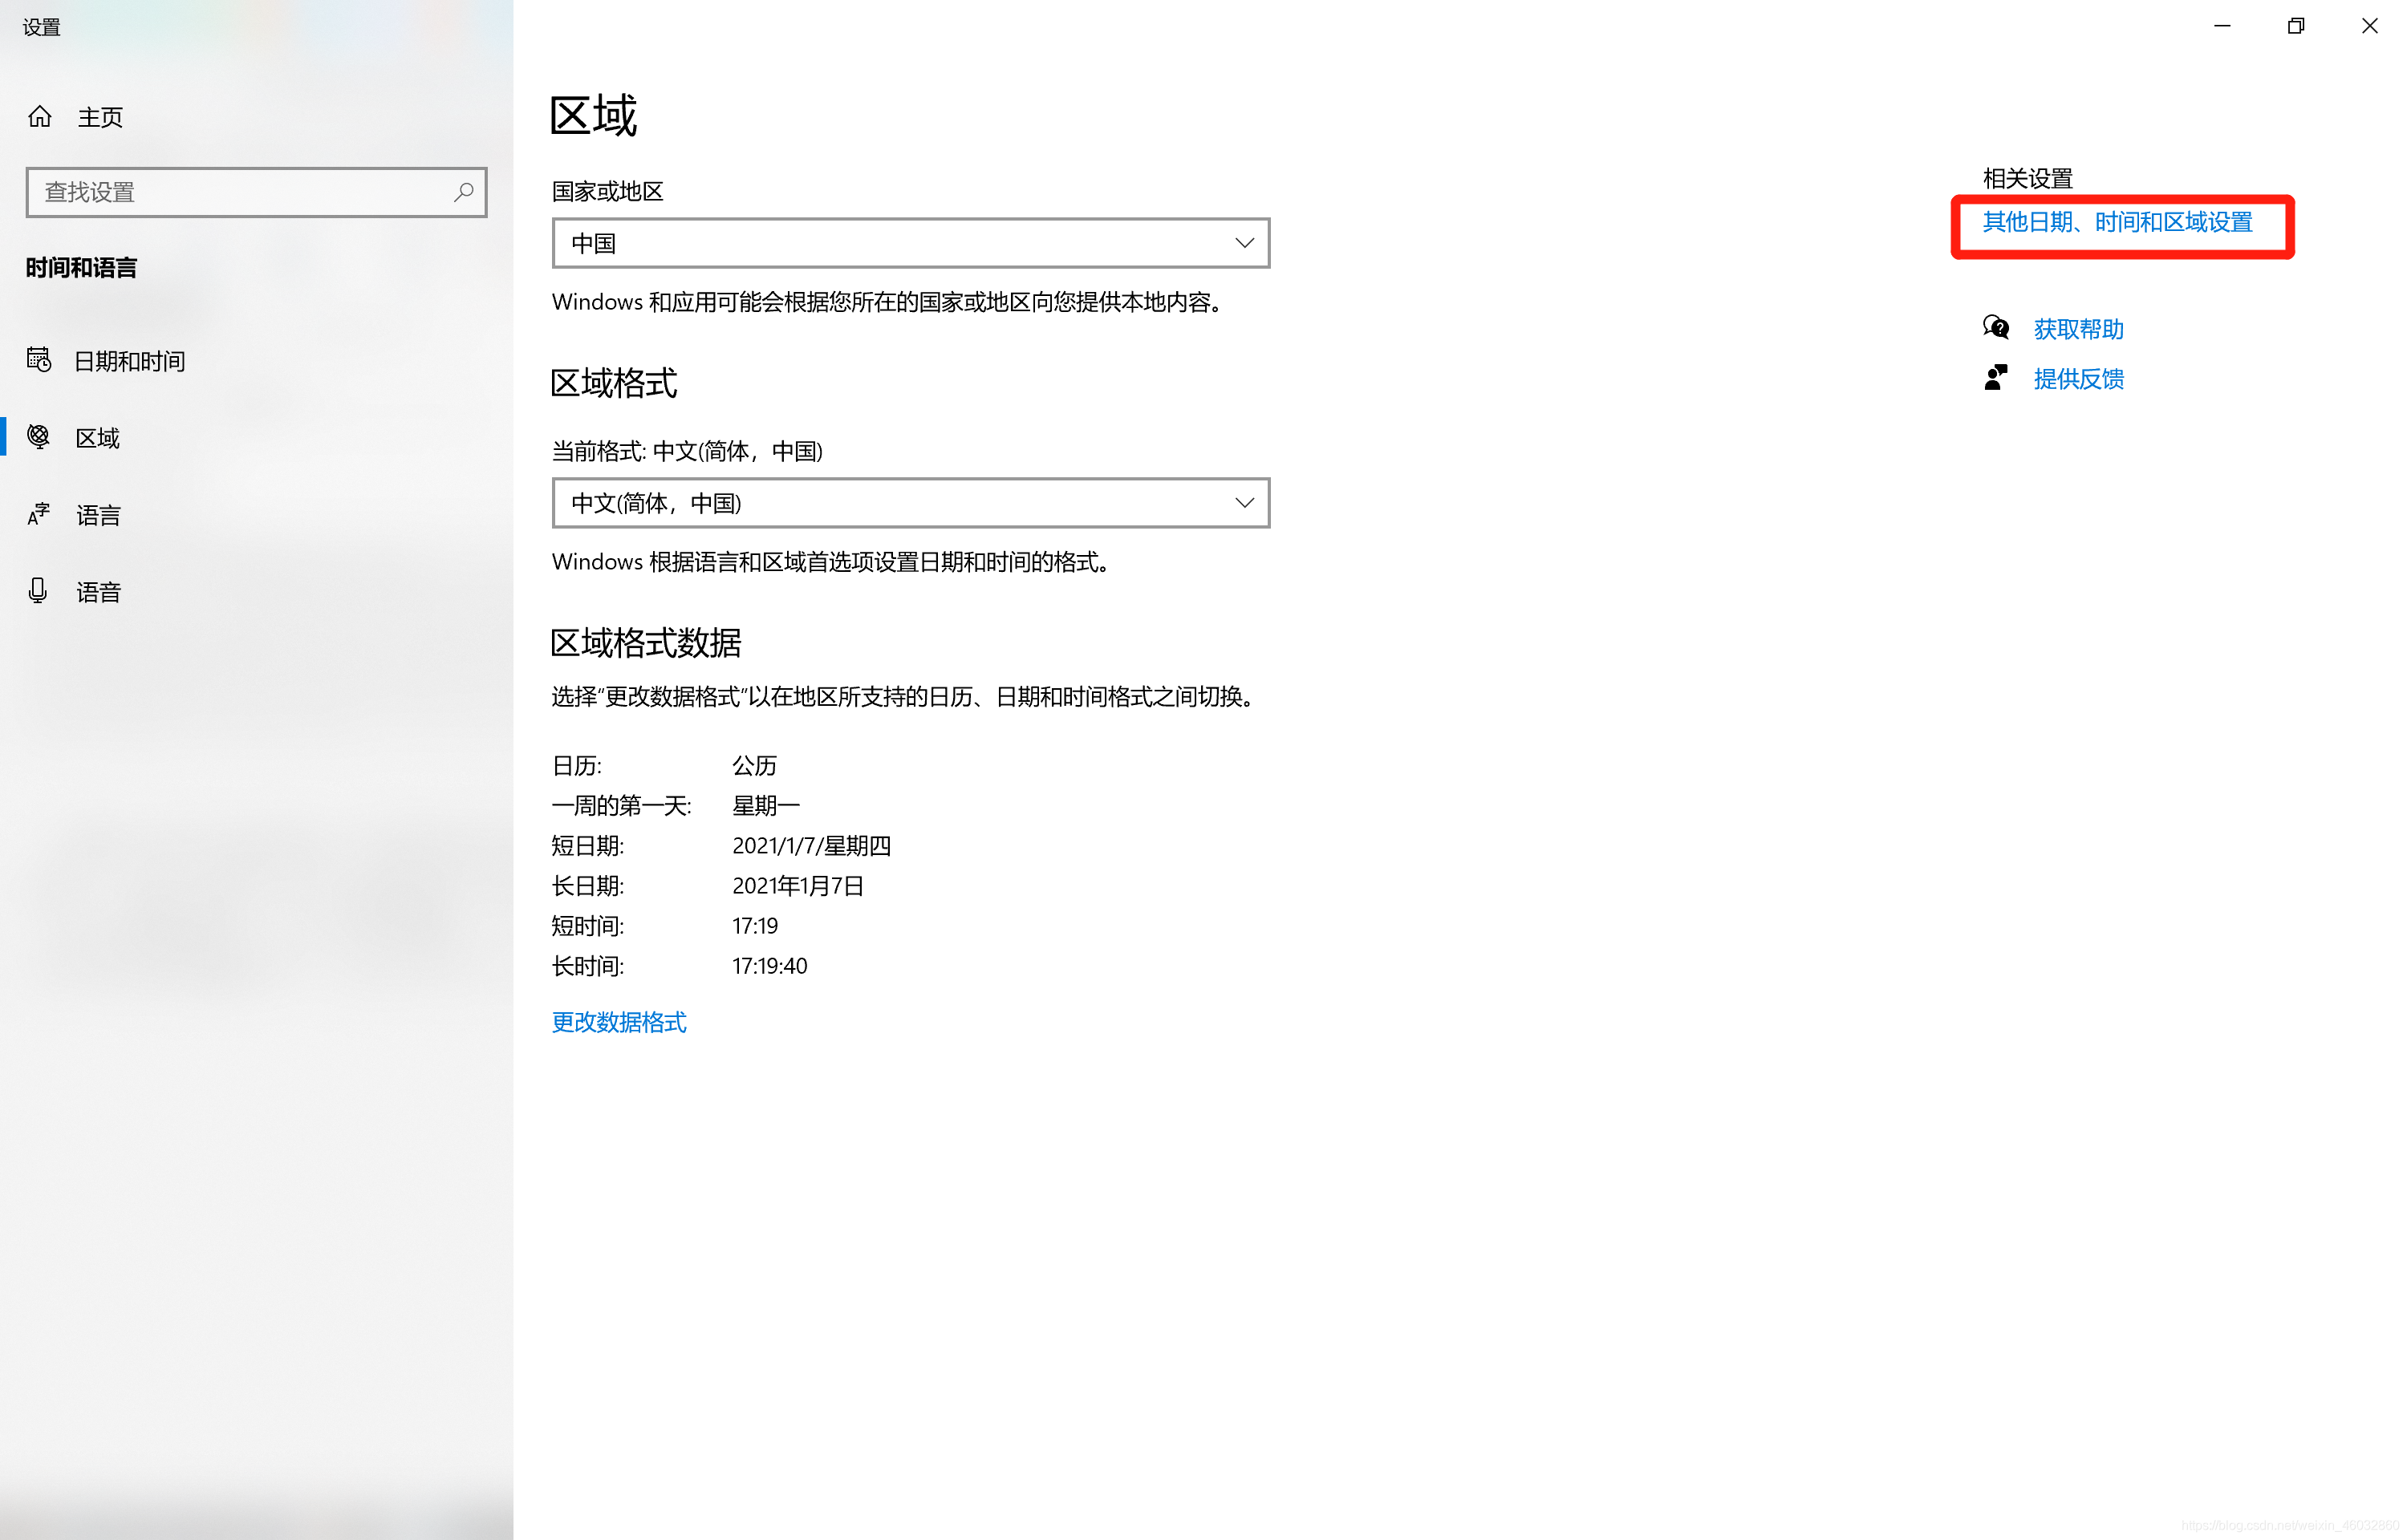Click 提供反馈 link
2407x1540 pixels.
(x=2078, y=379)
